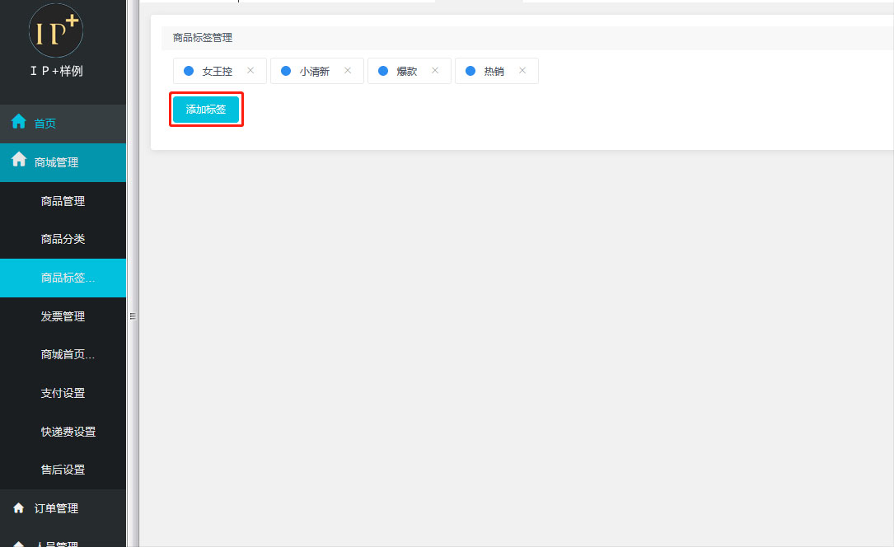Delete the 热销 tag using X icon
The width and height of the screenshot is (894, 547).
click(522, 71)
